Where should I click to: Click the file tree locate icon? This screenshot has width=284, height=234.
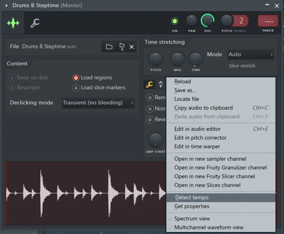point(122,47)
